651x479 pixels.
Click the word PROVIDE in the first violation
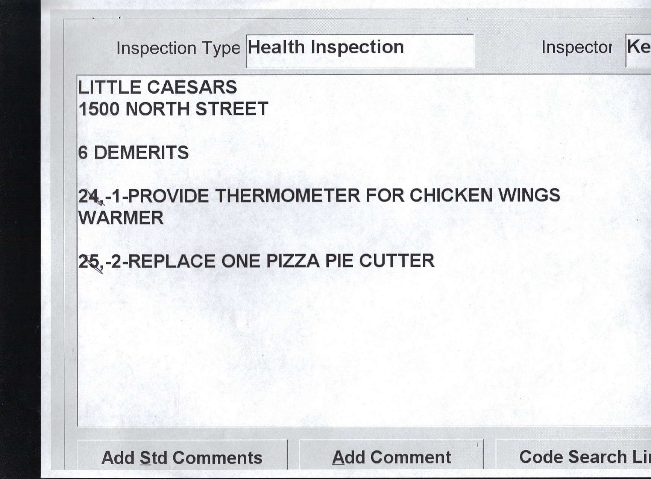coord(168,196)
